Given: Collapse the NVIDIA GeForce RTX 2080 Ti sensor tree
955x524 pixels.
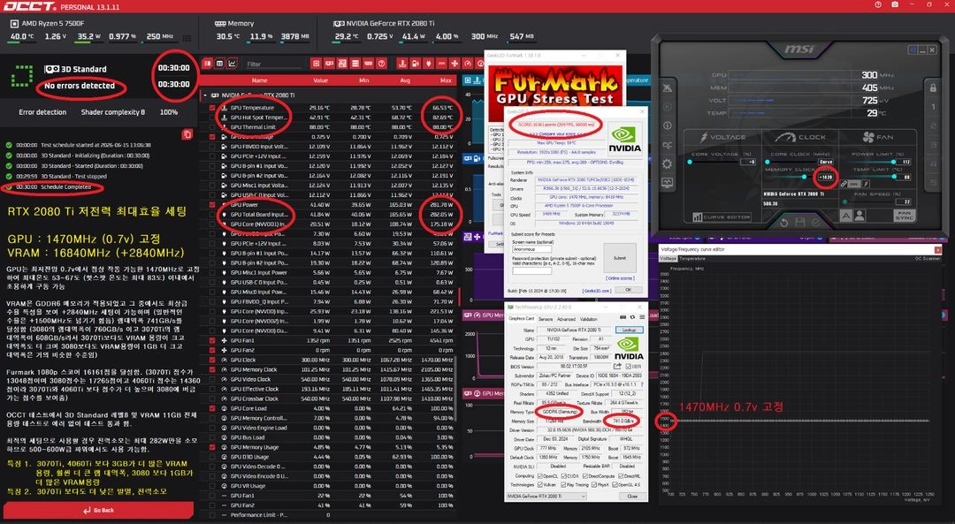Looking at the screenshot, I should (205, 95).
